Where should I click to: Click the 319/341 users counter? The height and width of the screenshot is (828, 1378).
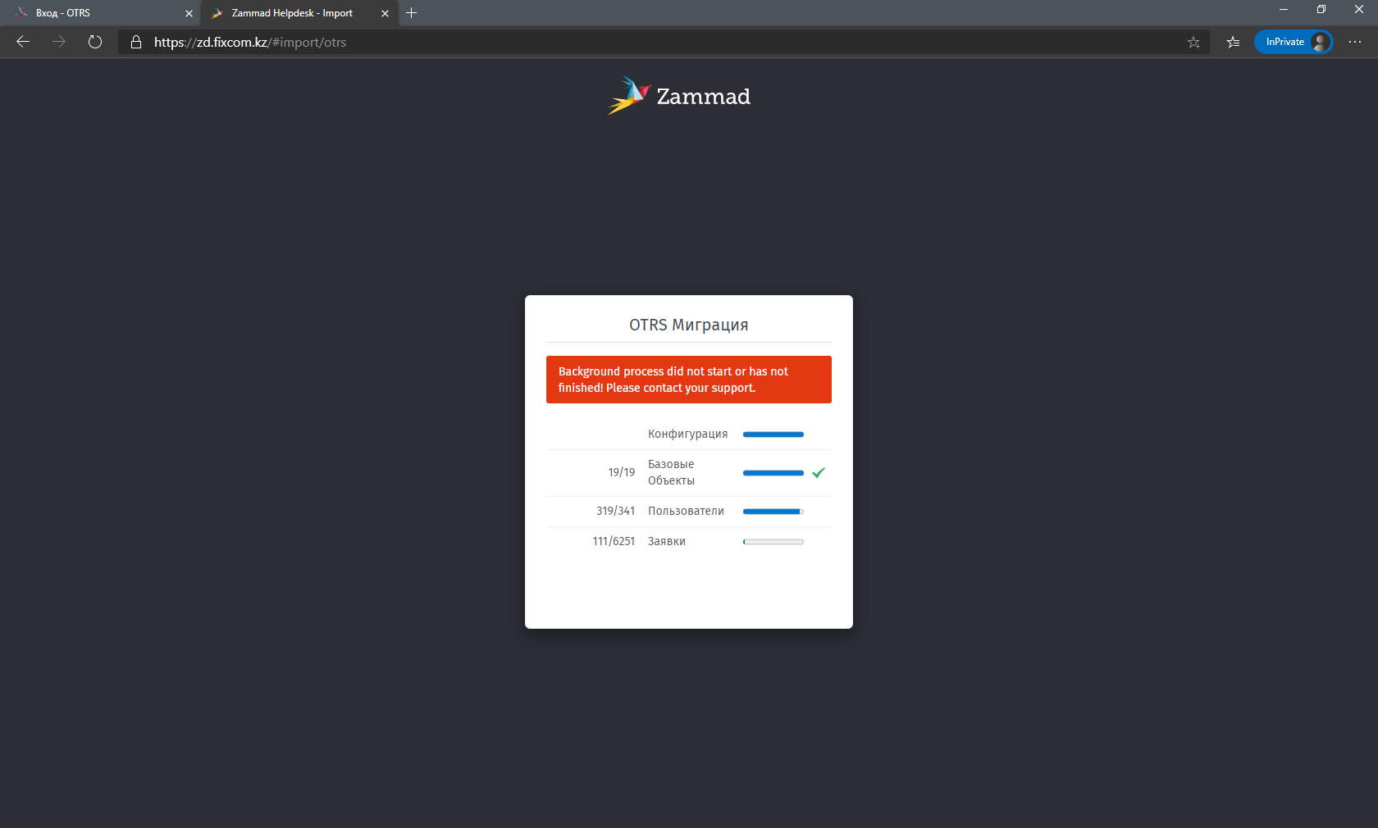[615, 511]
